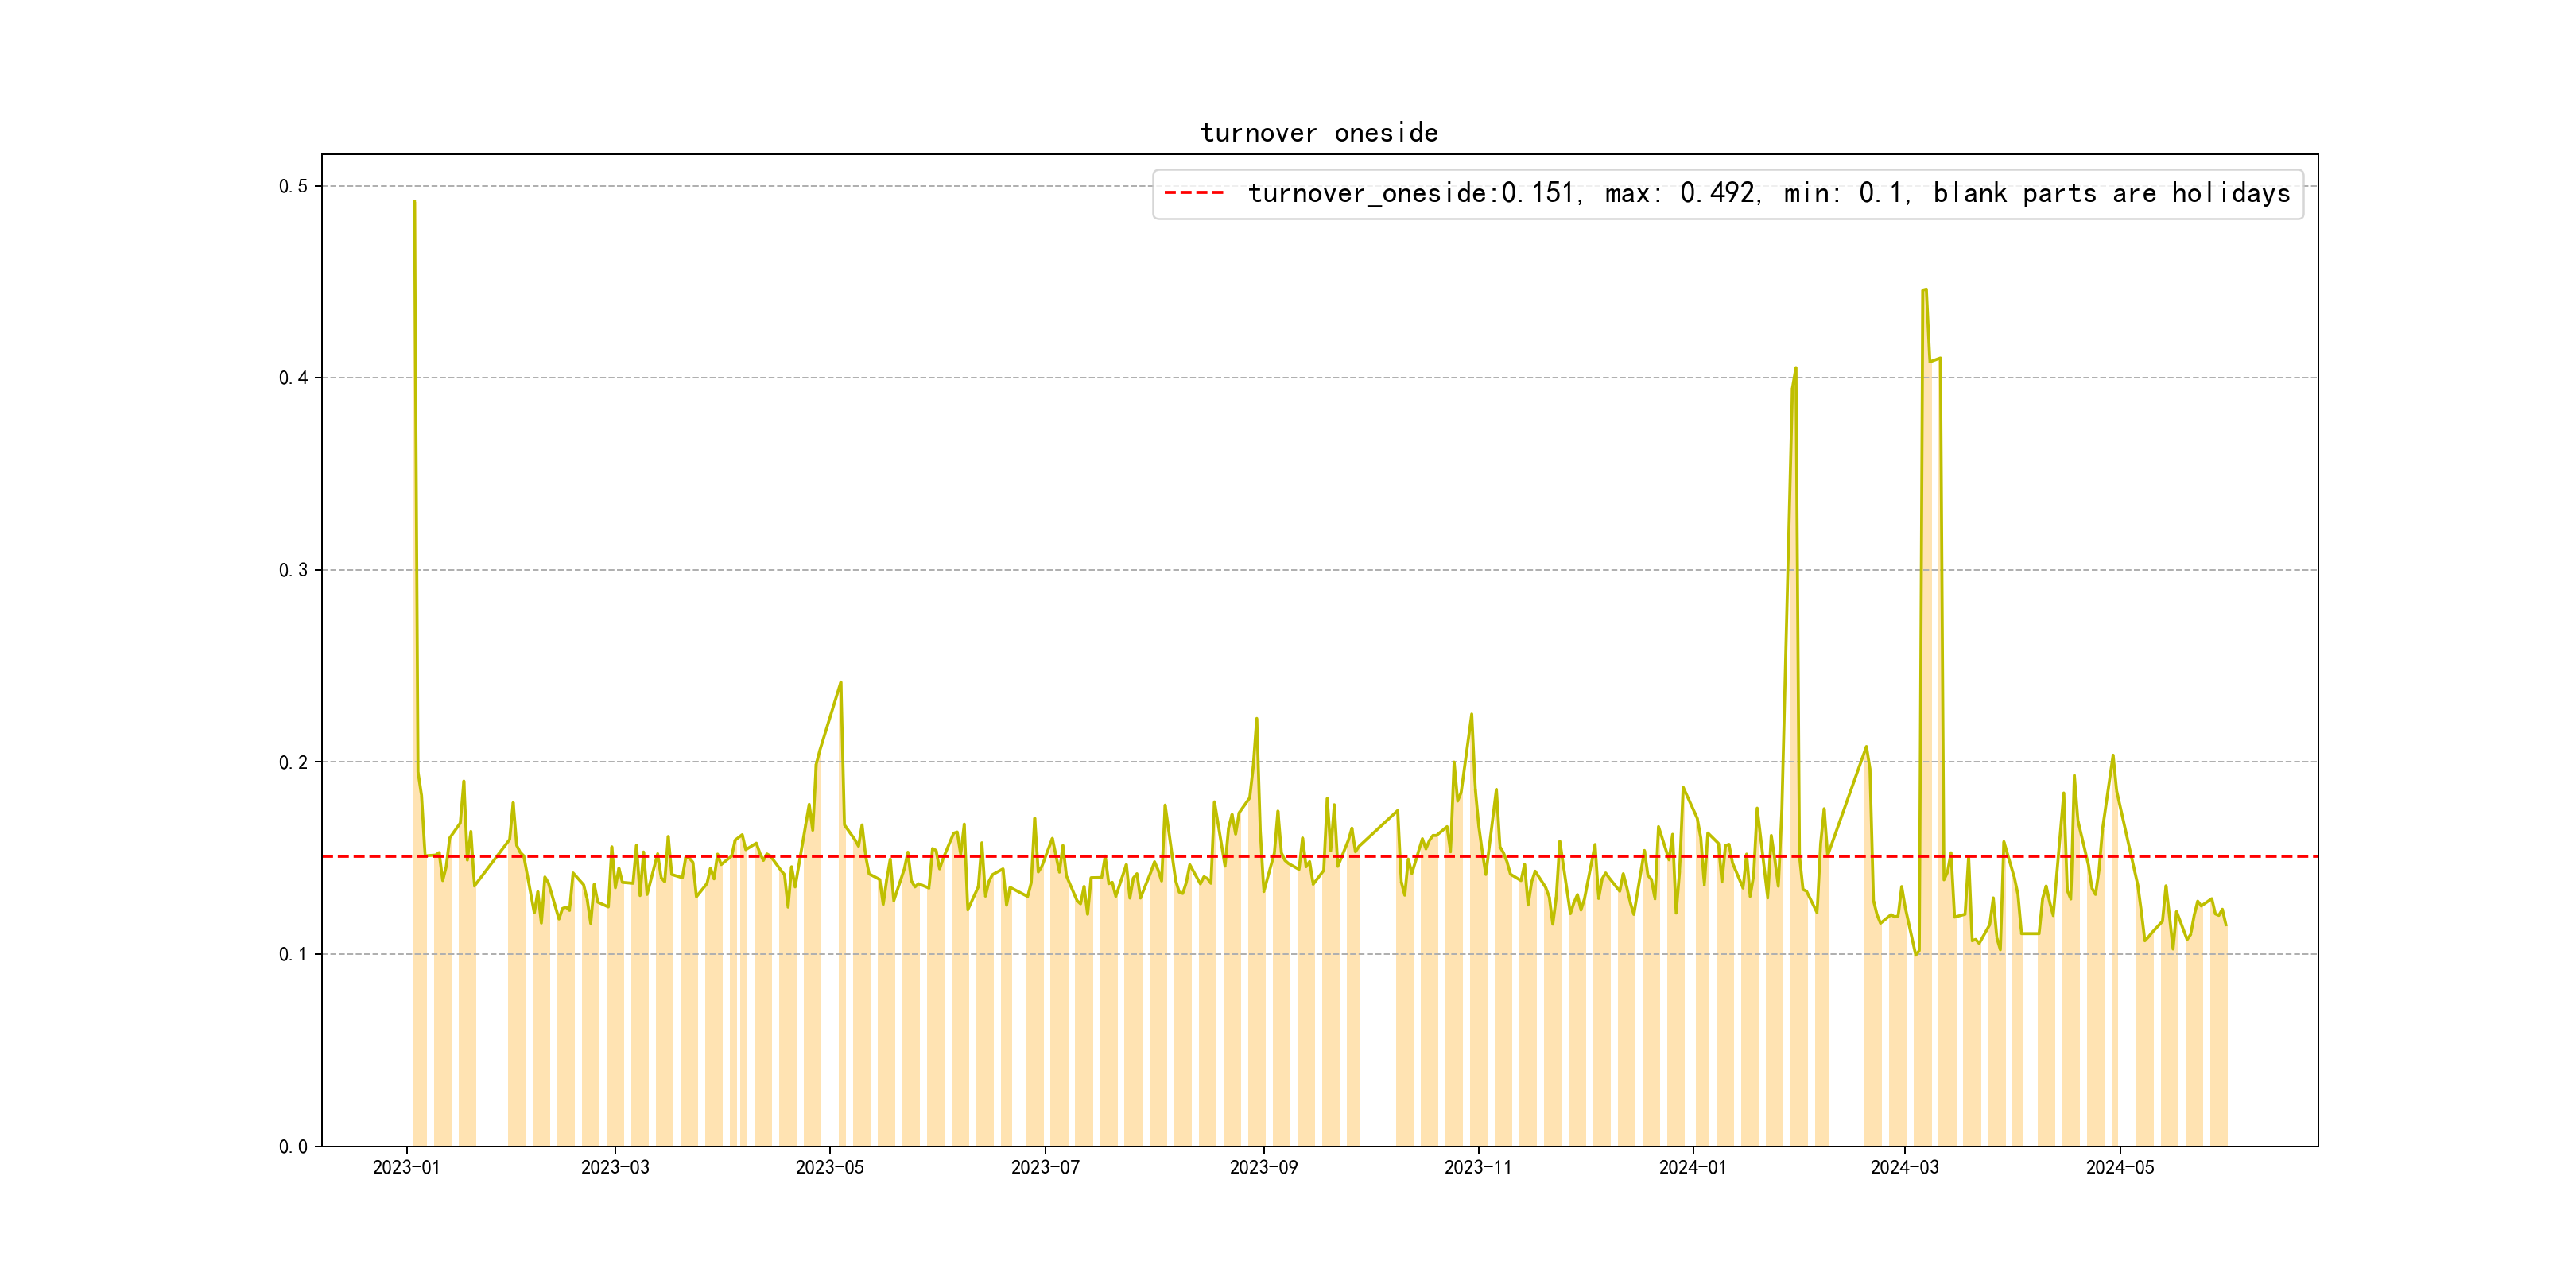
Task: Click the 2024-05 x-axis tick label
Action: click(x=2119, y=1167)
